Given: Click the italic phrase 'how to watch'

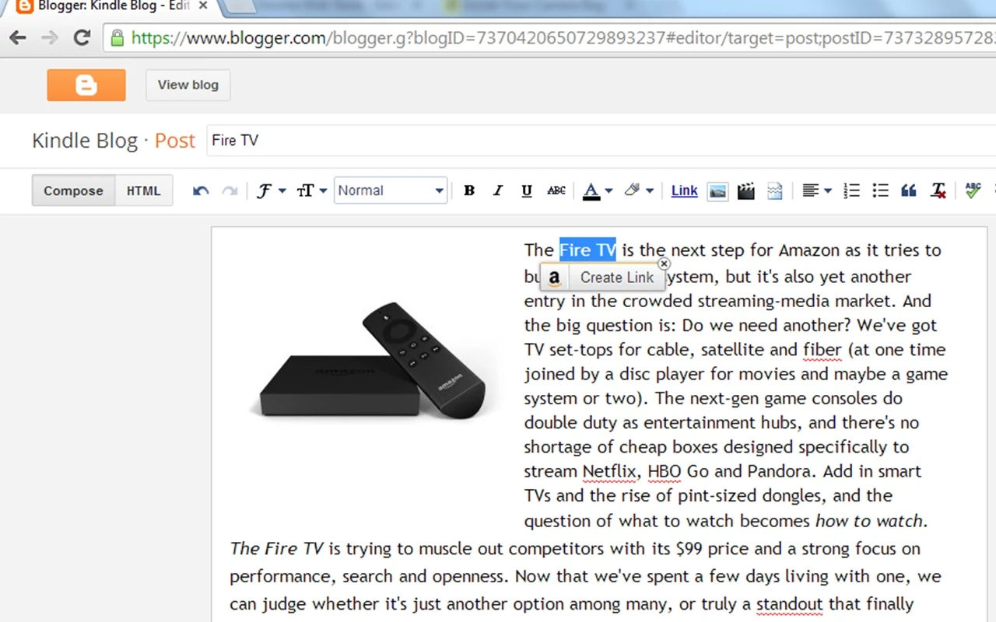Looking at the screenshot, I should pyautogui.click(x=868, y=520).
